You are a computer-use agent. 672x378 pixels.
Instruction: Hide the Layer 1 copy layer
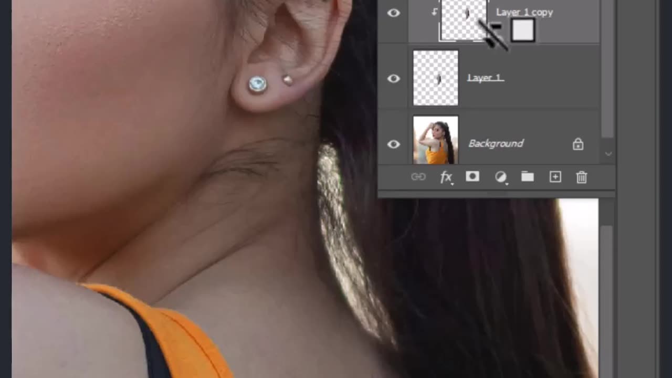click(393, 13)
